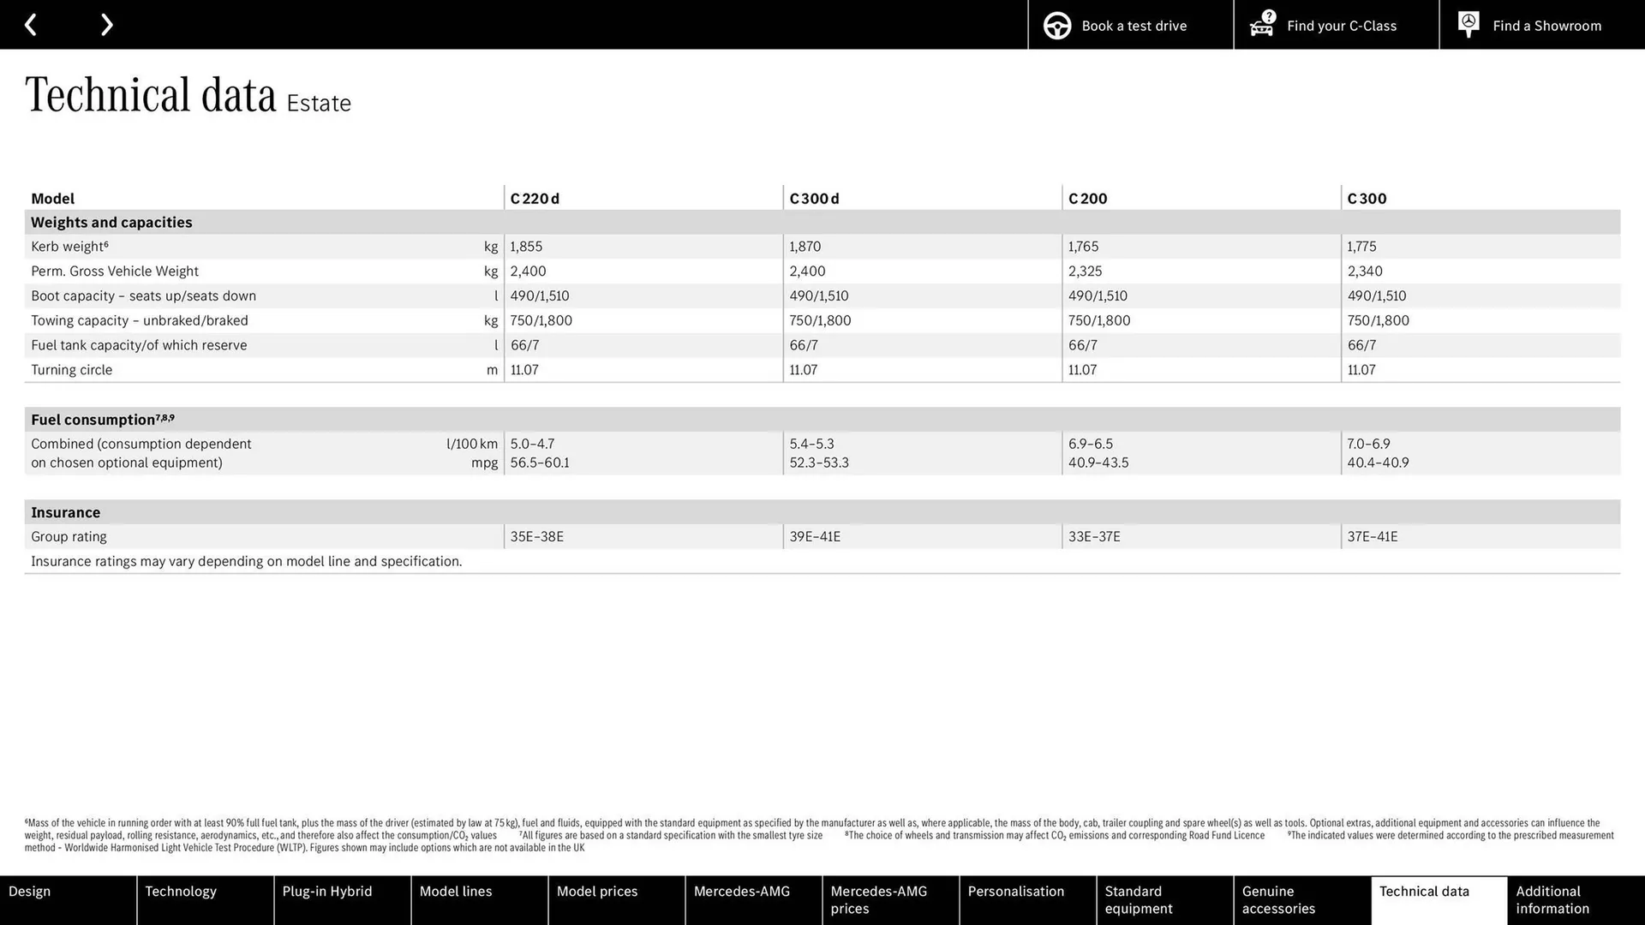Image resolution: width=1645 pixels, height=925 pixels.
Task: Go to the next page arrow
Action: (x=106, y=25)
